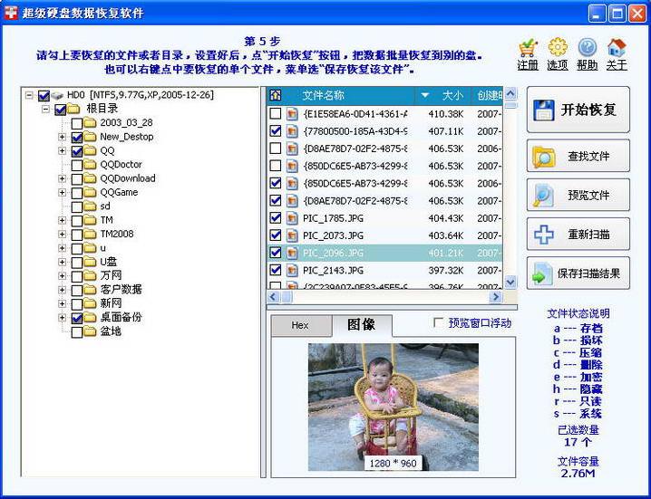Collapse the 根目录 root tree node
Image resolution: width=651 pixels, height=499 pixels.
point(46,109)
